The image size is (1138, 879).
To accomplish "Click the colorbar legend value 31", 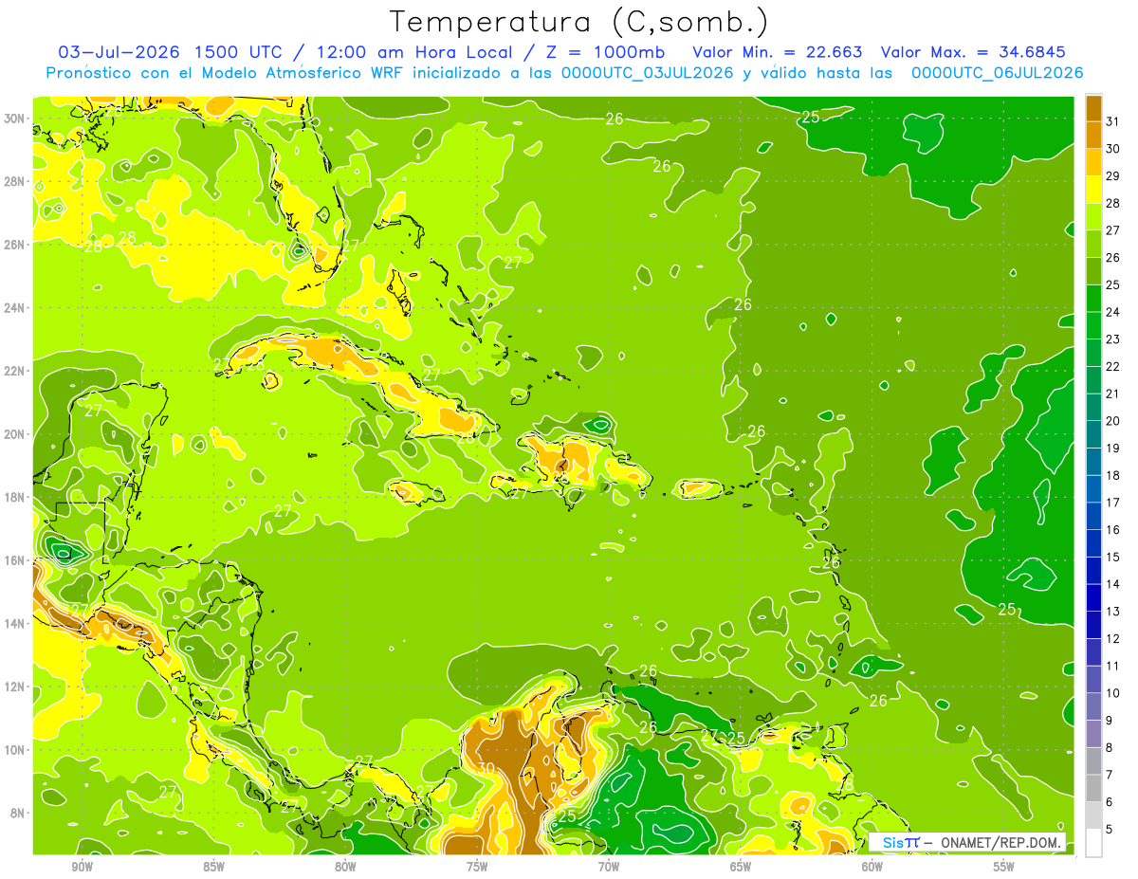I will [x=1113, y=121].
